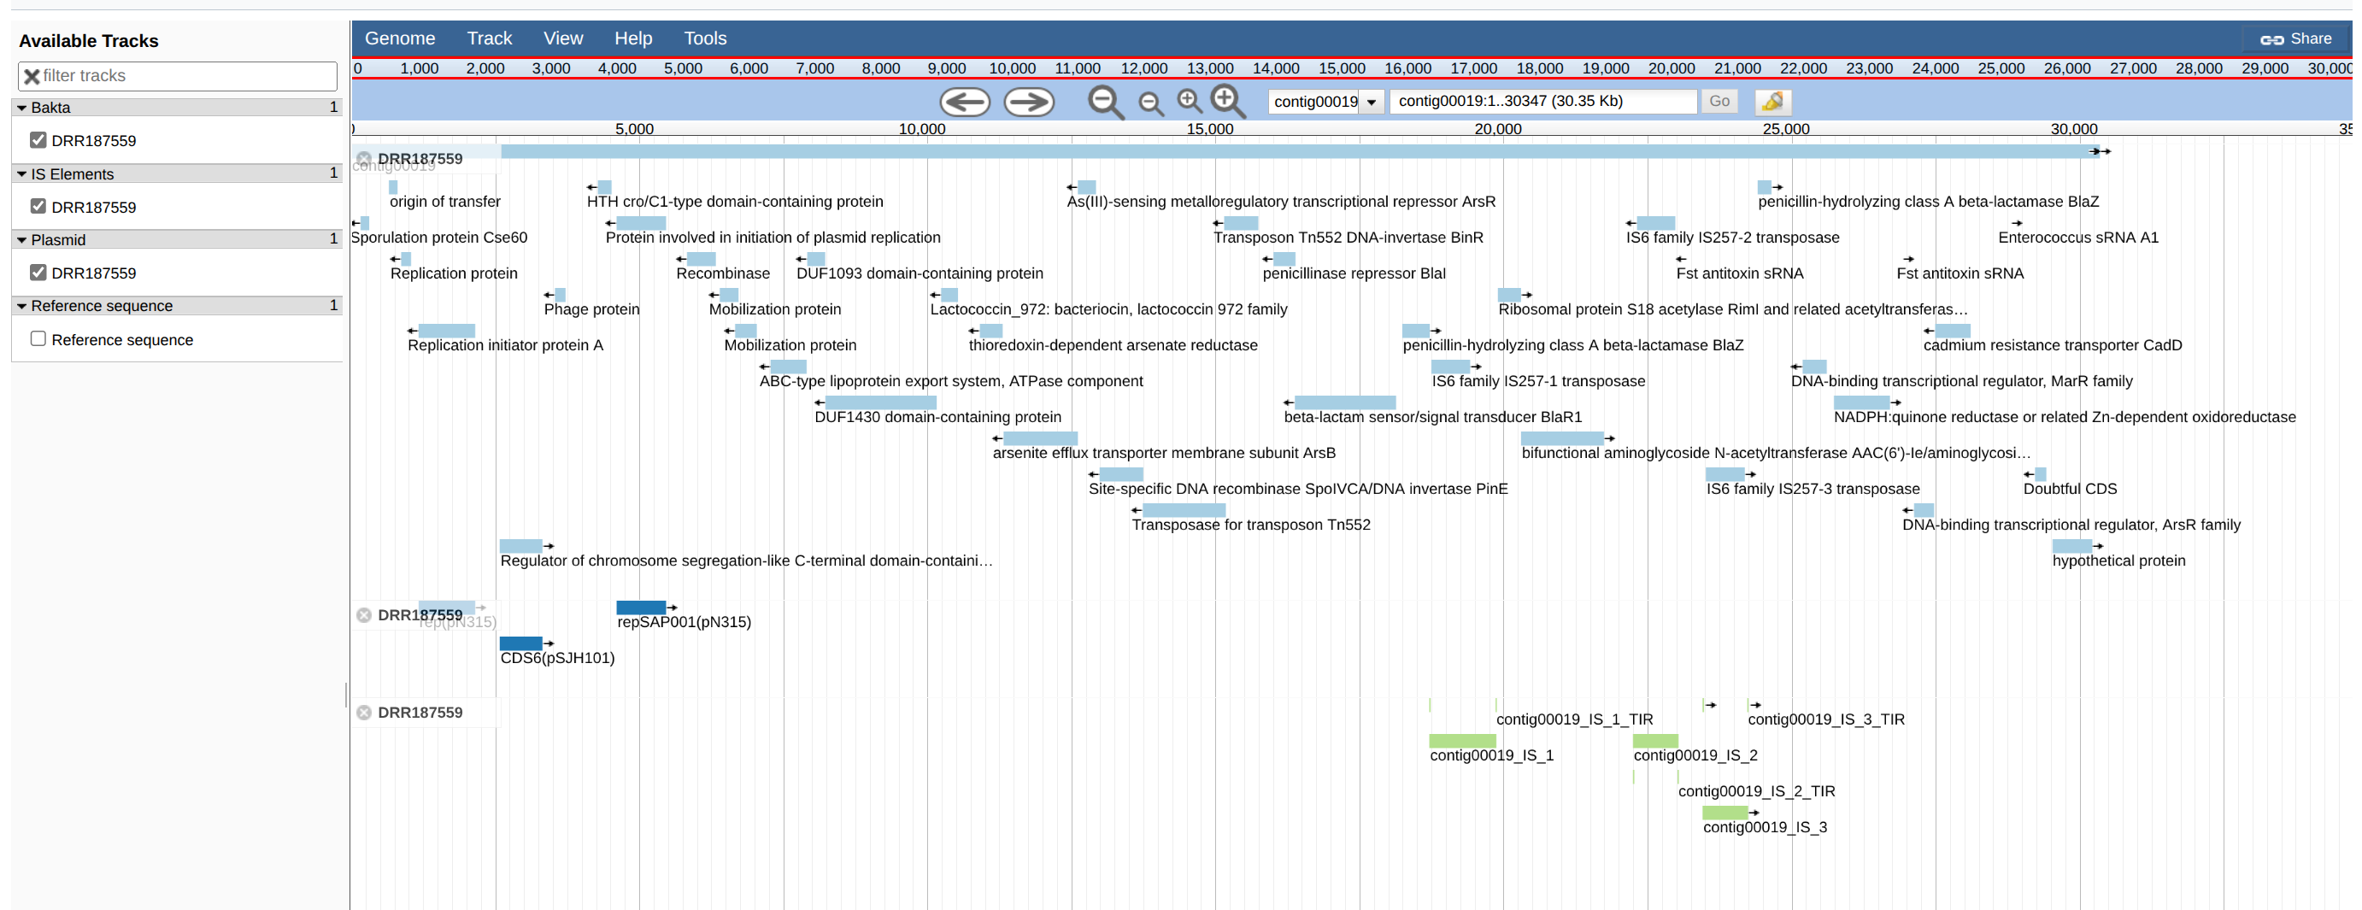This screenshot has width=2362, height=910.
Task: Open the Track menu
Action: (489, 38)
